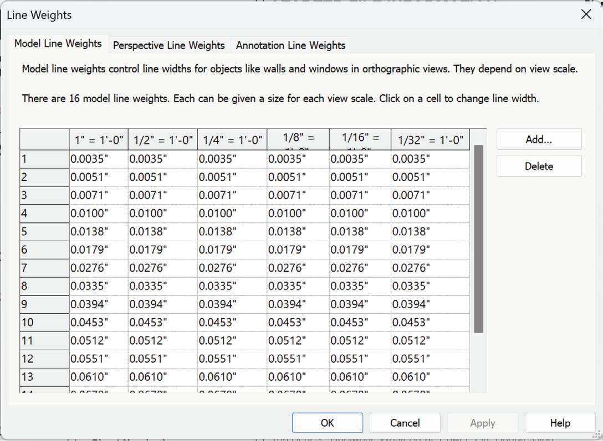Image resolution: width=603 pixels, height=441 pixels.
Task: Select row header 12
Action: point(44,359)
